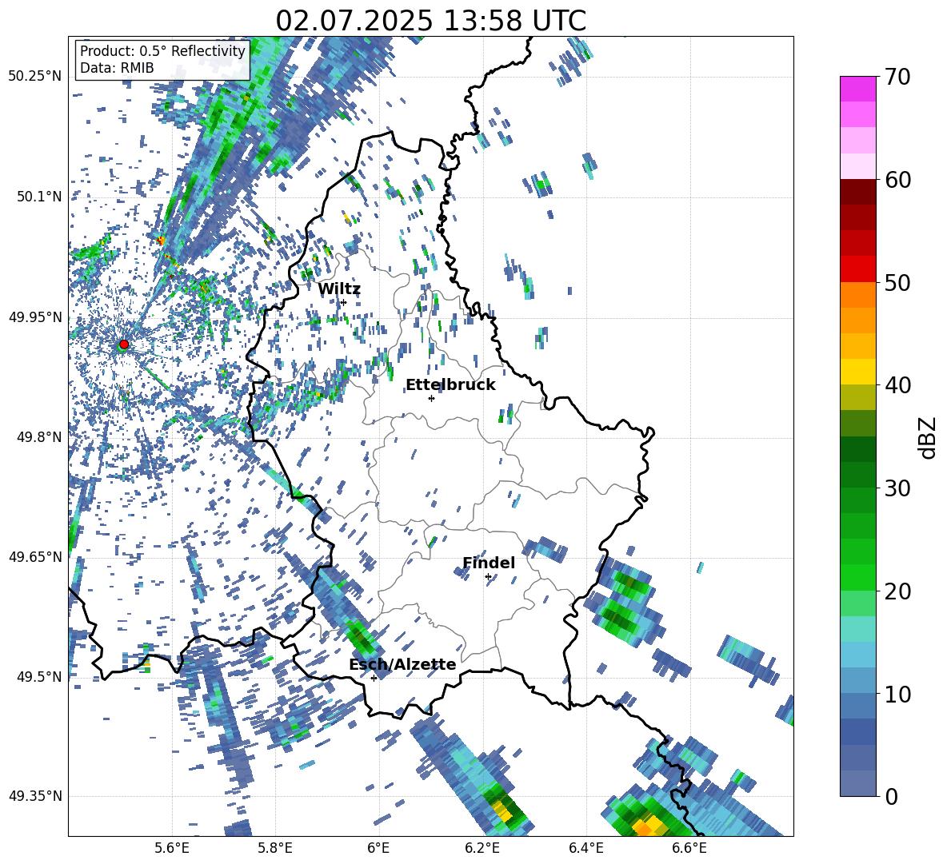Click the 20 tick label on colorbar
This screenshot has height=864, width=947.
897,591
